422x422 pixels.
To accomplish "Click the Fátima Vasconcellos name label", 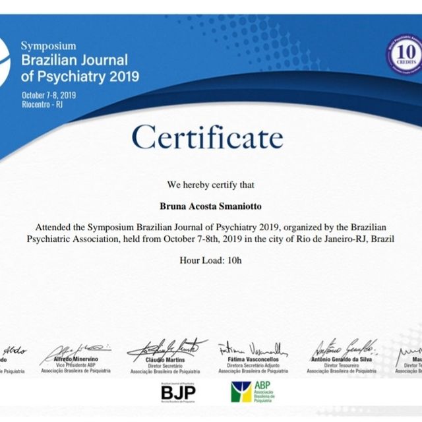I will [253, 359].
